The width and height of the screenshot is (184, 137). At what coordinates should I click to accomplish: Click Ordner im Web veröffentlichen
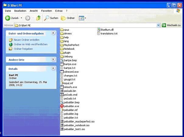tap(31, 44)
